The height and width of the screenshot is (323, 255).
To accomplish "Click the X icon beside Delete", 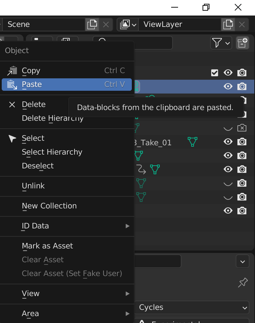I will 12,105.
